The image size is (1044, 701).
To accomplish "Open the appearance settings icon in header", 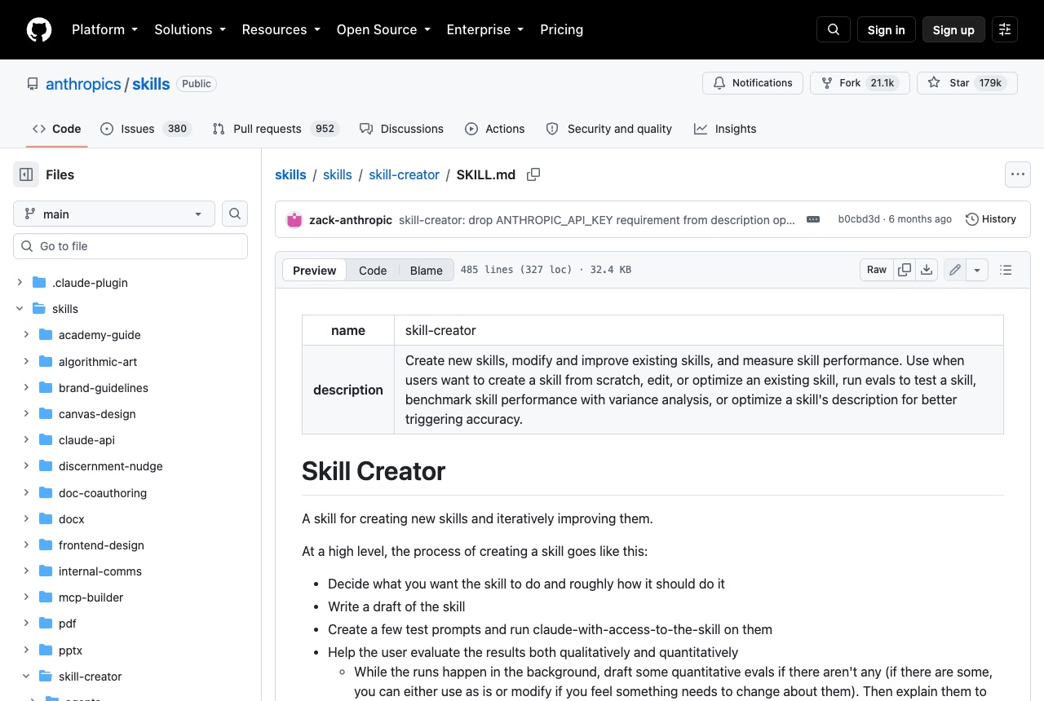I will pyautogui.click(x=1005, y=29).
